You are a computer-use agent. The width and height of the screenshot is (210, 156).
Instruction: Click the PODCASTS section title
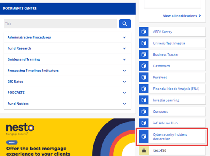[16, 93]
